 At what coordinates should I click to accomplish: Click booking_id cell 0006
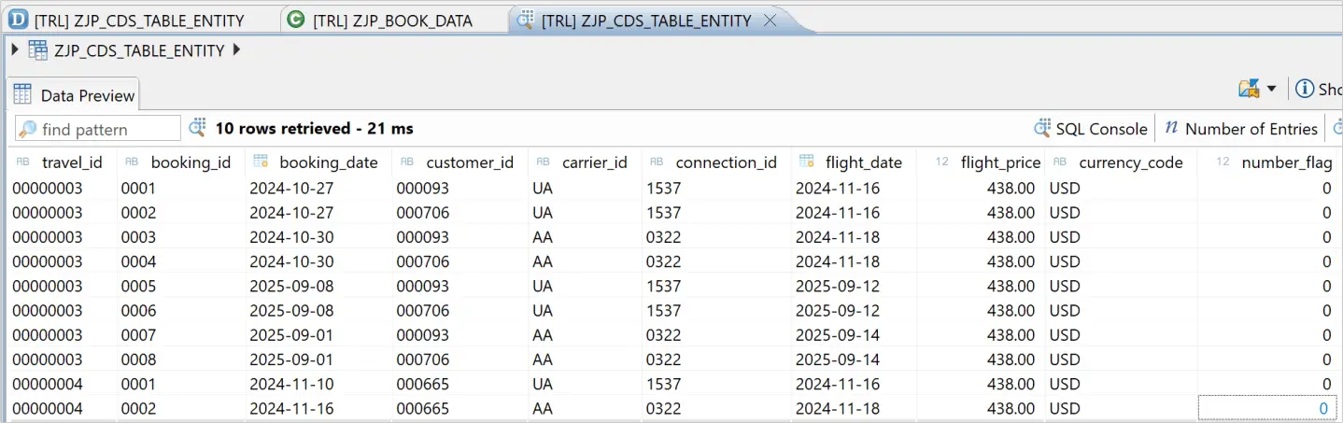pyautogui.click(x=181, y=310)
